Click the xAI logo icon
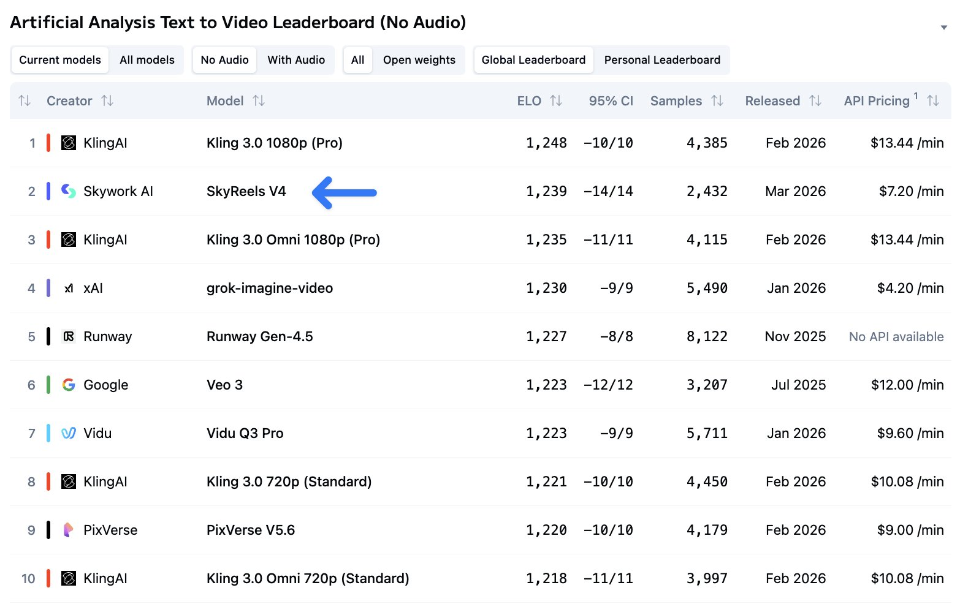Viewport: 960px width, 604px height. click(69, 288)
